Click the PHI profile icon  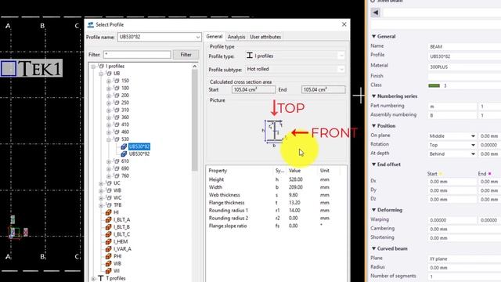(108, 256)
